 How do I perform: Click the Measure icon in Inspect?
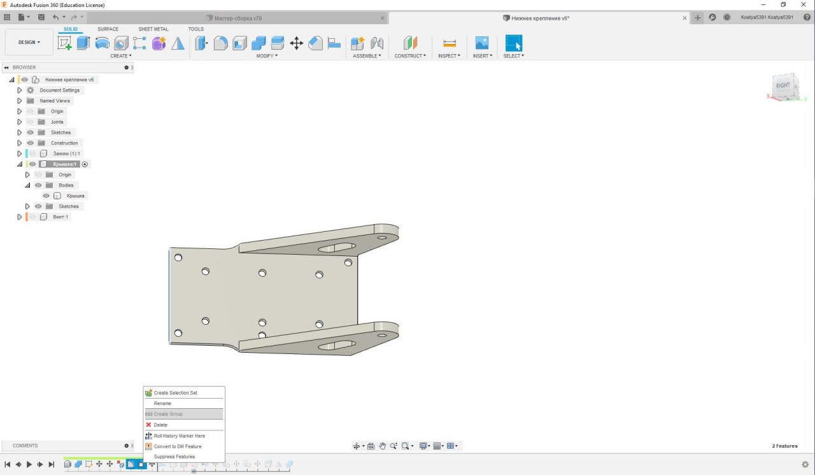coord(450,43)
